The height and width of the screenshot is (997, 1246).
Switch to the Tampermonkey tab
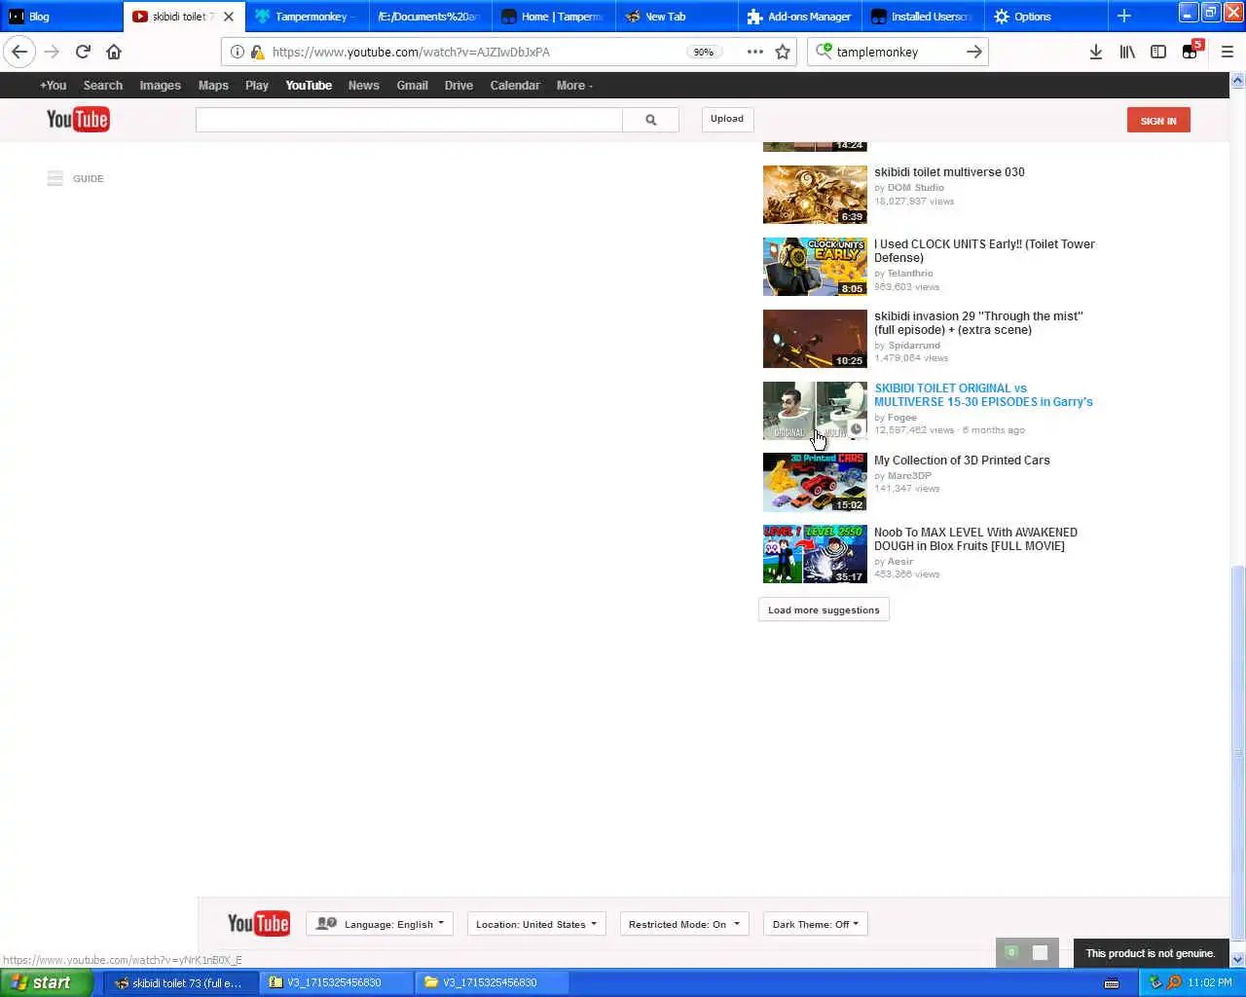[x=307, y=17]
